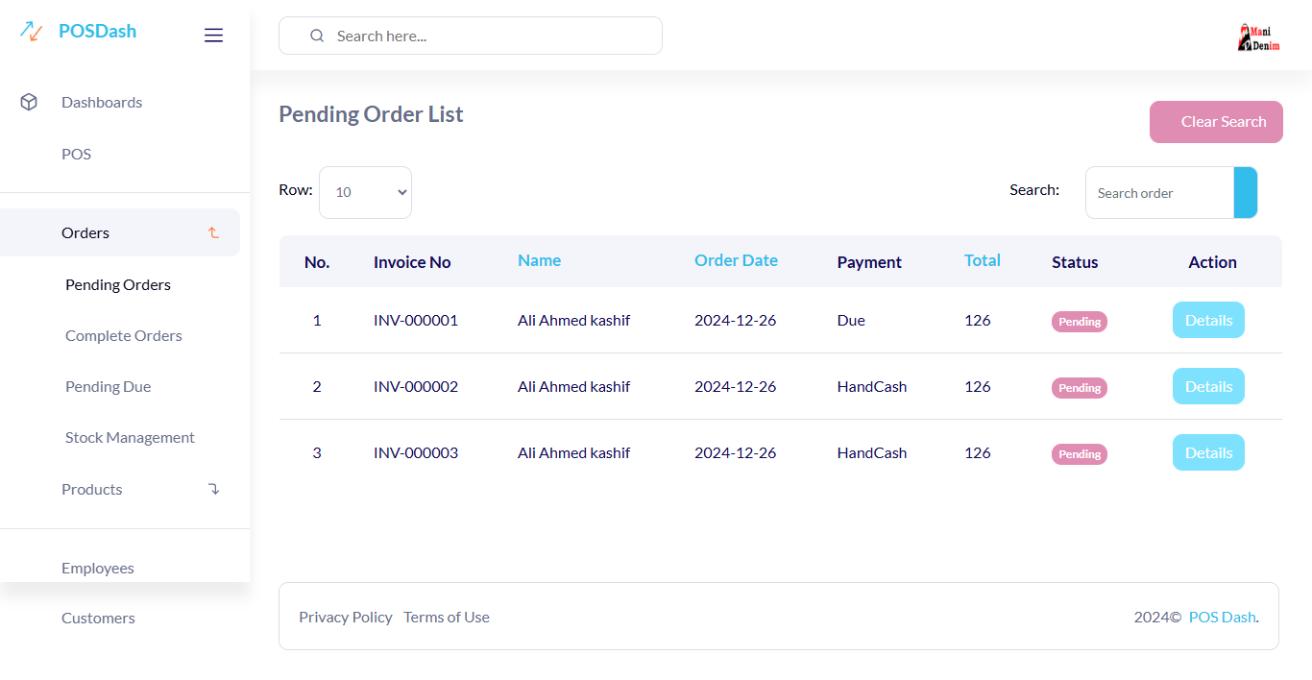Open Employees in the sidebar

[x=98, y=568]
